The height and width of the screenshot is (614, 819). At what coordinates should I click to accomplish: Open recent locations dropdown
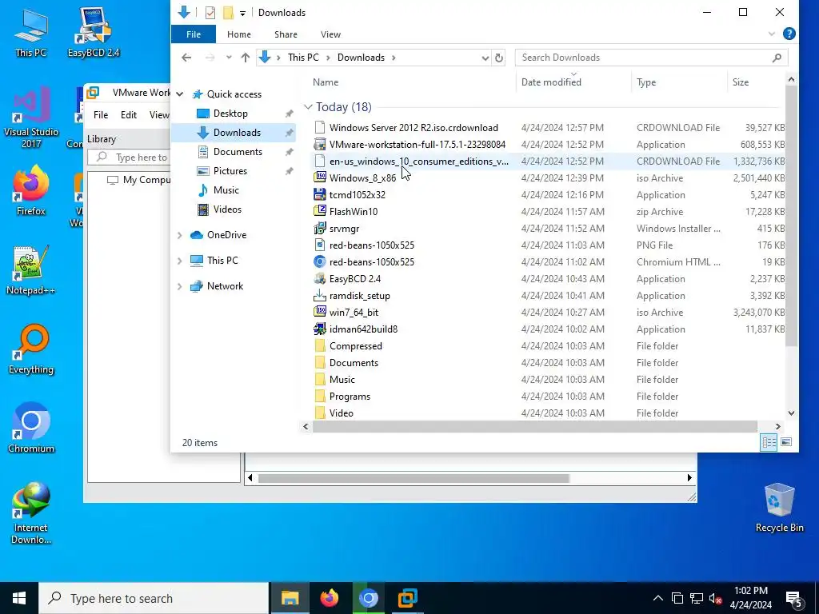click(229, 58)
